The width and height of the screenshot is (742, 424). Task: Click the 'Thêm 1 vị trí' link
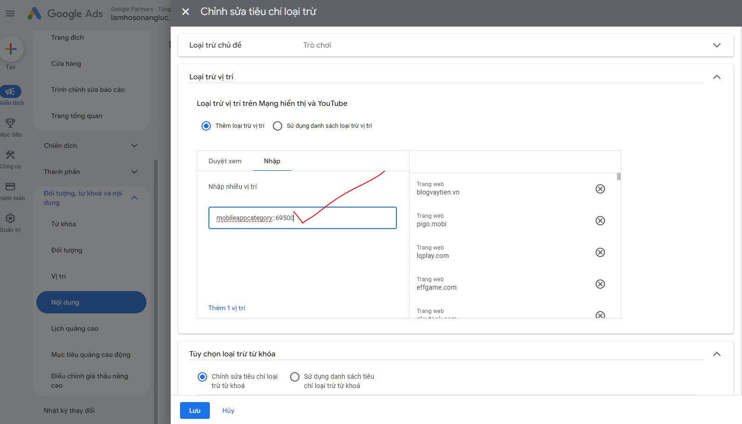coord(227,308)
